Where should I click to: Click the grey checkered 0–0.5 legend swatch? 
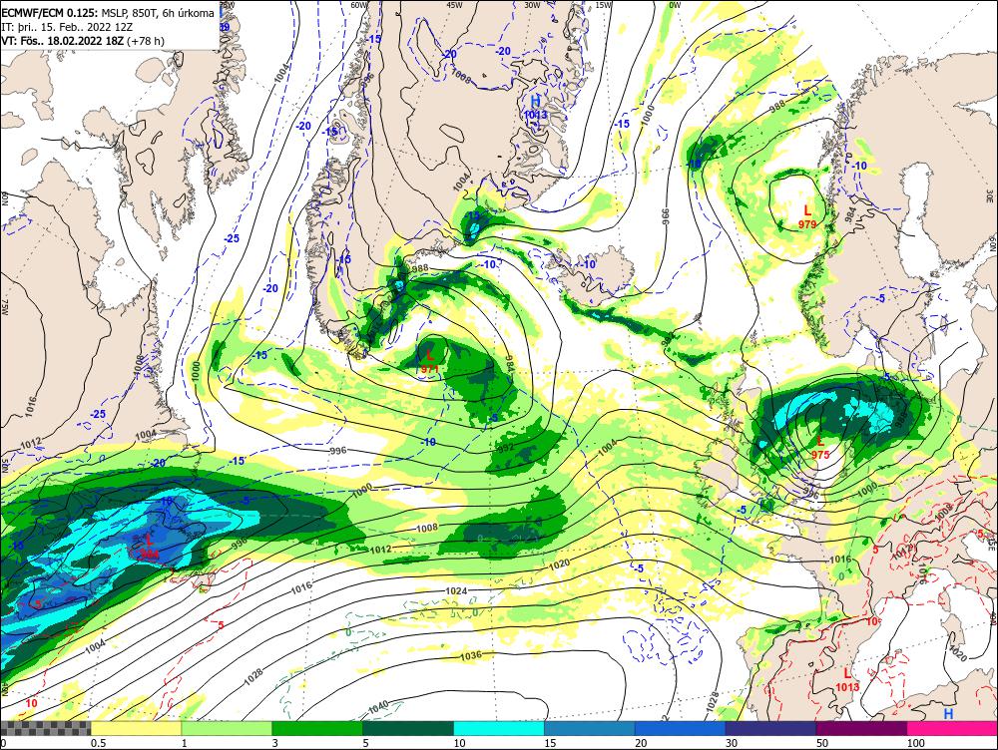click(45, 728)
